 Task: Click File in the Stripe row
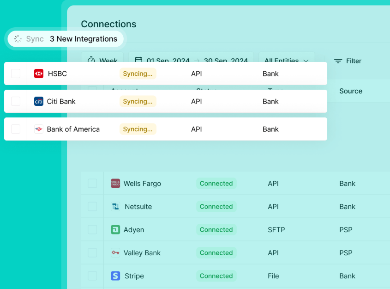coord(273,276)
